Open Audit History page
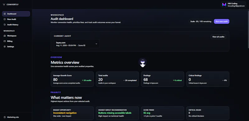 click(x=16, y=25)
